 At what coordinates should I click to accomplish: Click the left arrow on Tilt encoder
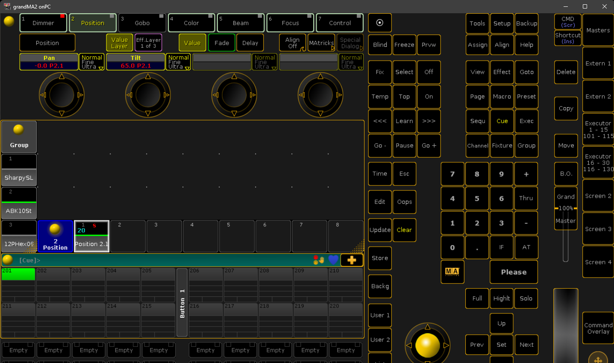[x=129, y=95]
